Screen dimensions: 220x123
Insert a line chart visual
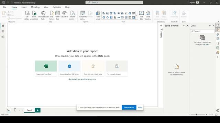tap(126, 13)
